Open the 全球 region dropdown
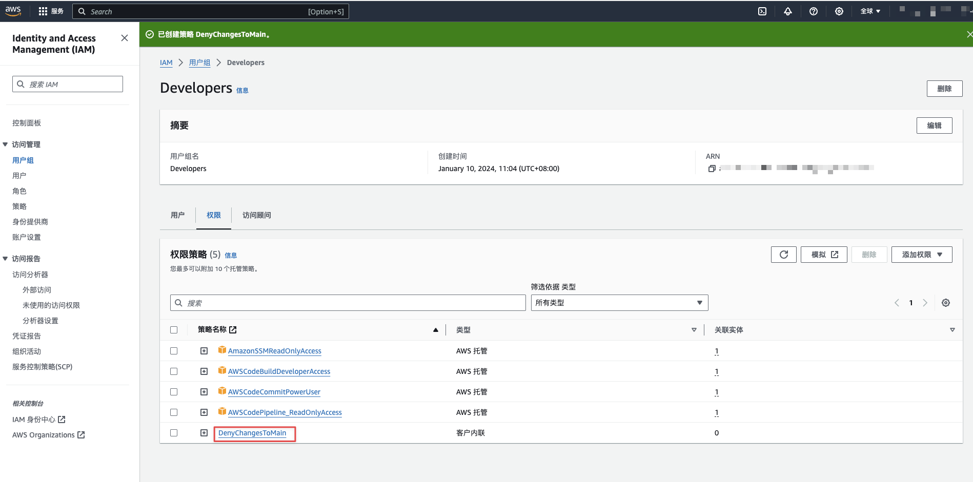 [870, 11]
